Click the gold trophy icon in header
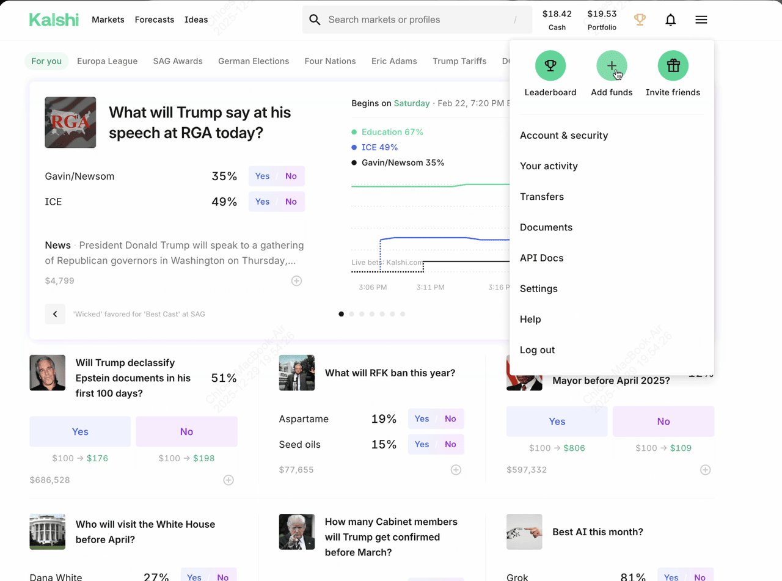Image resolution: width=782 pixels, height=581 pixels. pos(640,20)
